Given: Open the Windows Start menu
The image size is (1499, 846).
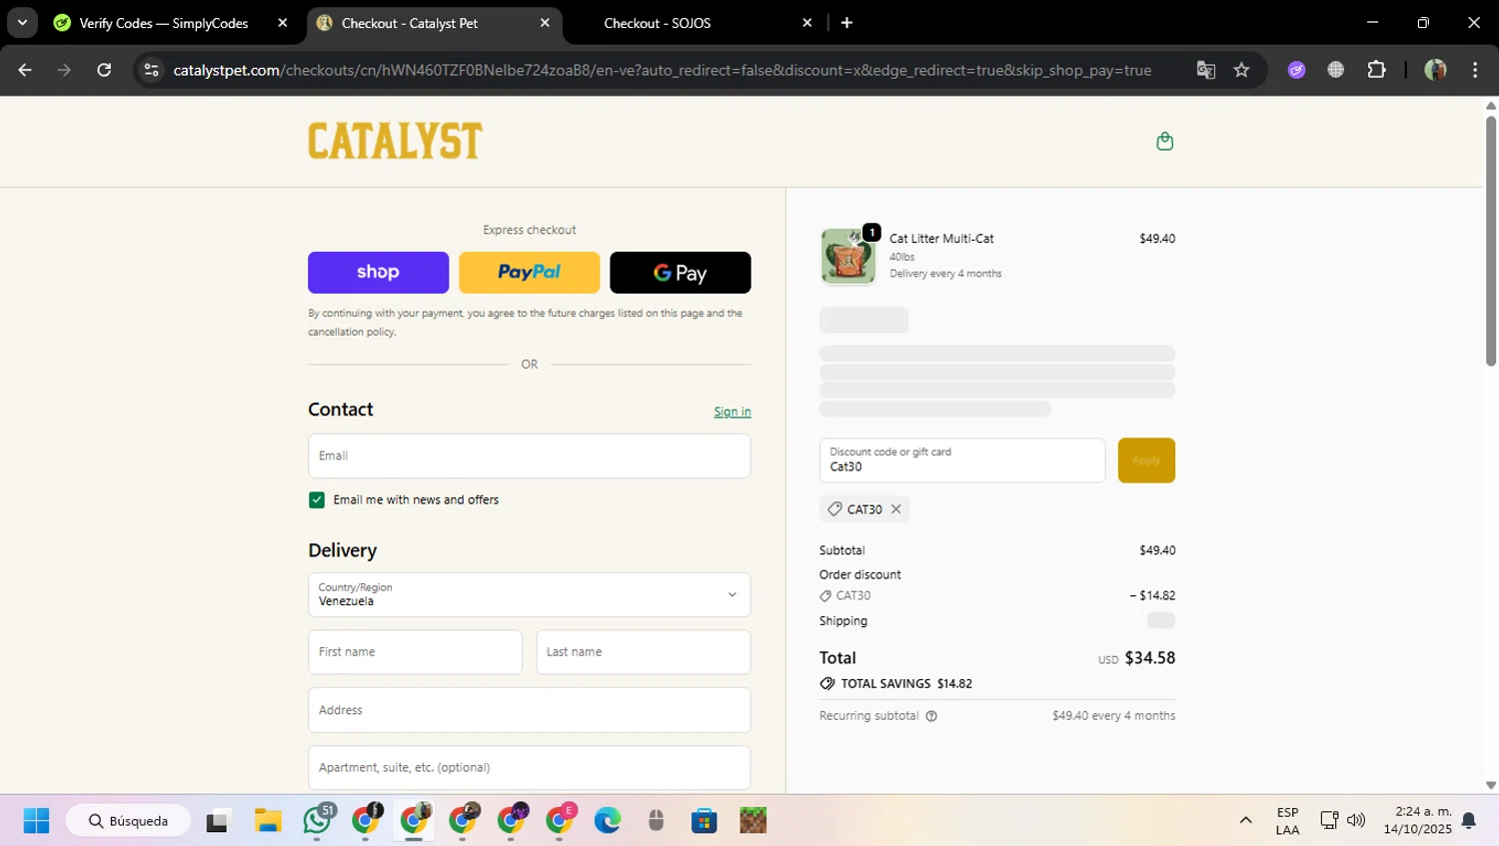Looking at the screenshot, I should [x=36, y=821].
